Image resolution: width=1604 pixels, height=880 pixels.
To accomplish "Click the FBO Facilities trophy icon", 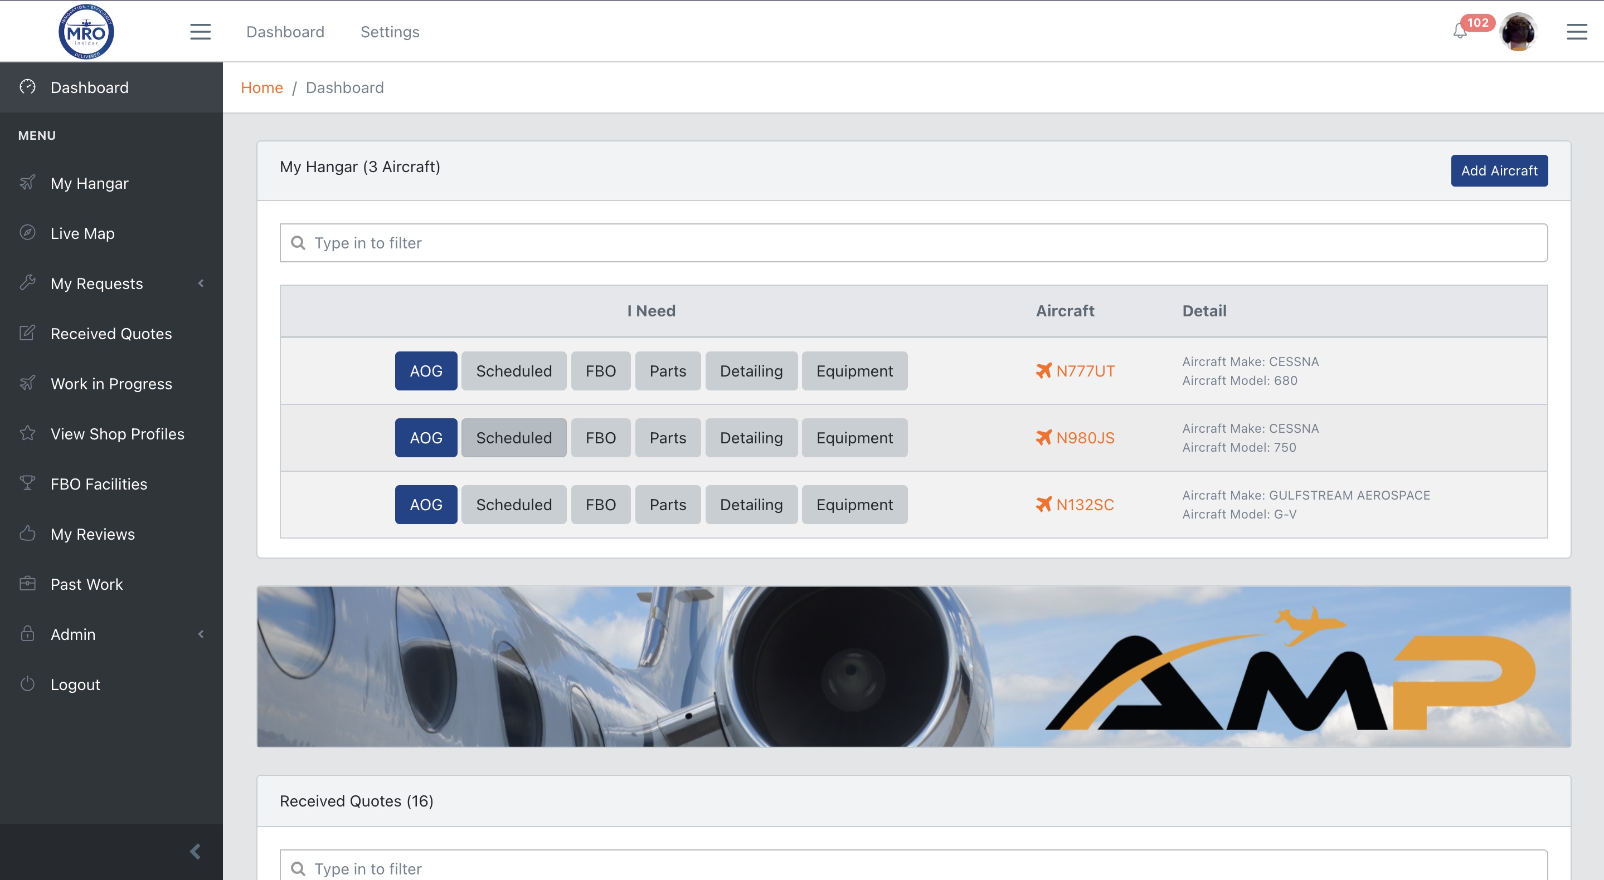I will click(27, 483).
